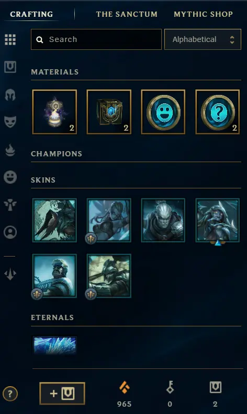The height and width of the screenshot is (414, 247).
Task: Select the Crafting tab
Action: [x=31, y=14]
